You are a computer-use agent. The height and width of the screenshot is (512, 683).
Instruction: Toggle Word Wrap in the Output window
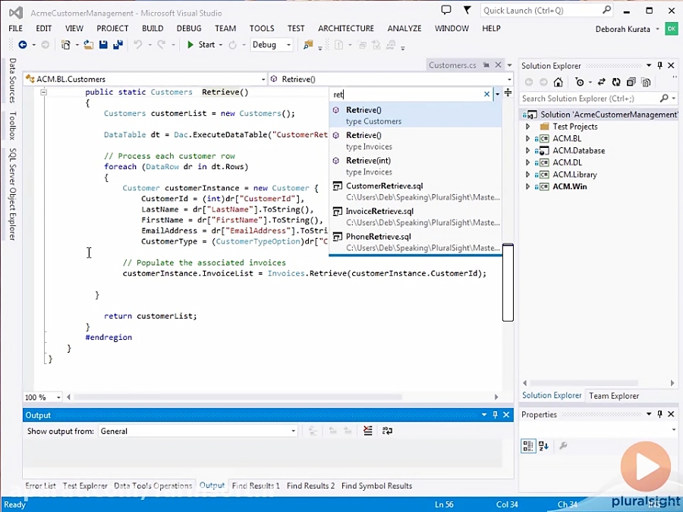click(x=387, y=430)
